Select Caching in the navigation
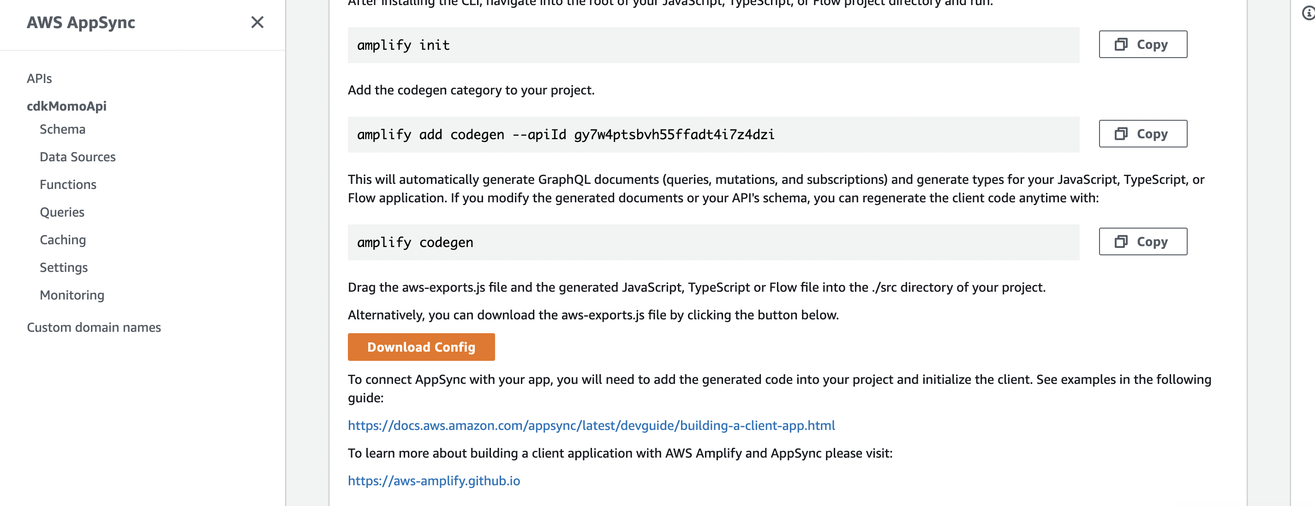 [63, 240]
